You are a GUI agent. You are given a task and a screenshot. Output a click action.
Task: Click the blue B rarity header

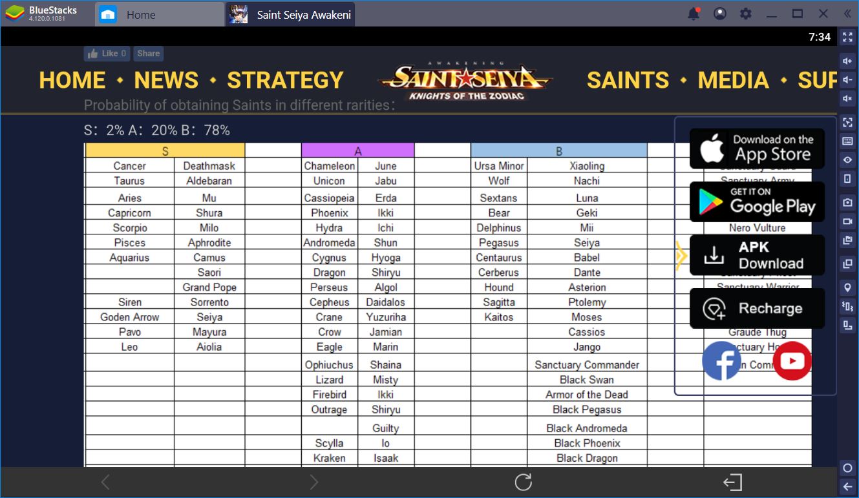point(558,150)
